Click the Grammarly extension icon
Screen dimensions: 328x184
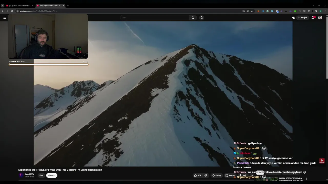click(268, 11)
